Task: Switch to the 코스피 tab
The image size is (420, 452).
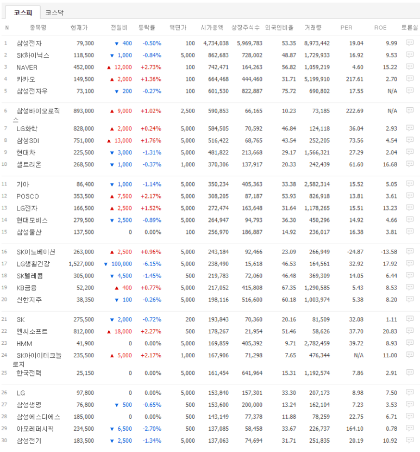Action: (x=23, y=13)
